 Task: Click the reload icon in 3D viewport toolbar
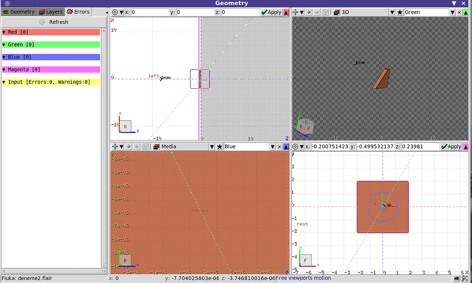325,12
